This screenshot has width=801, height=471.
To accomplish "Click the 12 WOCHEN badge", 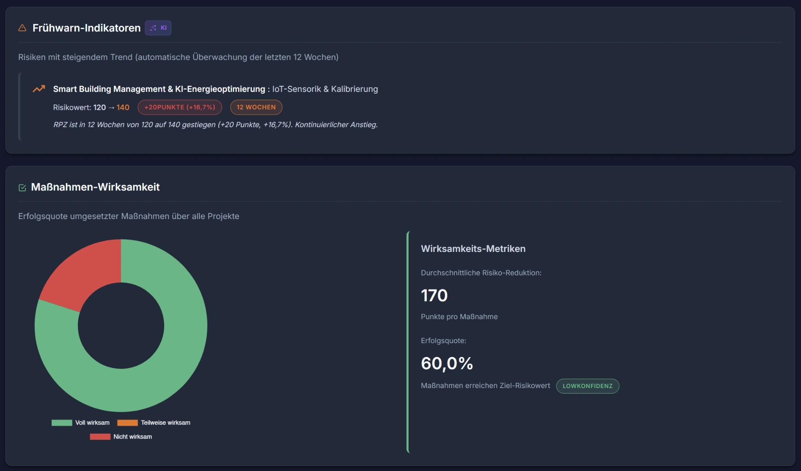I will [256, 107].
